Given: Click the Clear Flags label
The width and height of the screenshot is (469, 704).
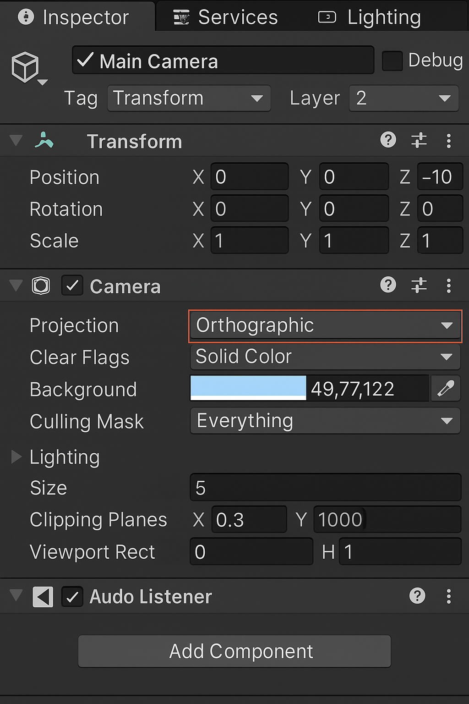Looking at the screenshot, I should click(x=80, y=357).
